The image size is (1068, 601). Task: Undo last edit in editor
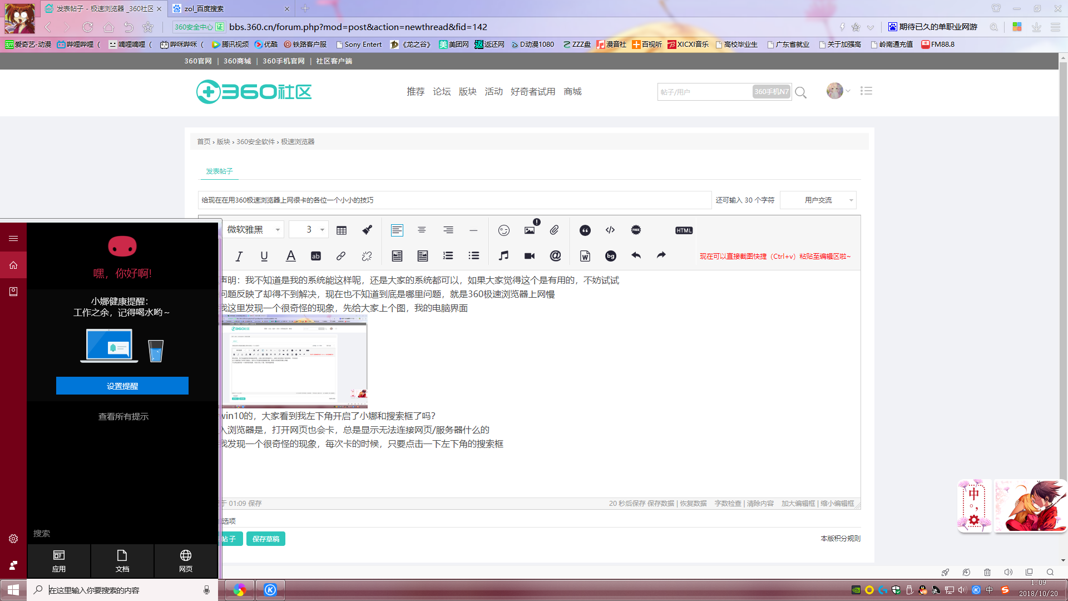click(636, 255)
